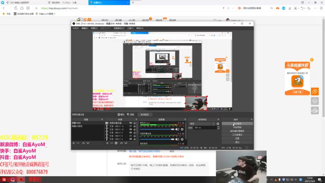
Task: Open the 滤镜 filters button above the Sources dock
Action: click(x=130, y=115)
